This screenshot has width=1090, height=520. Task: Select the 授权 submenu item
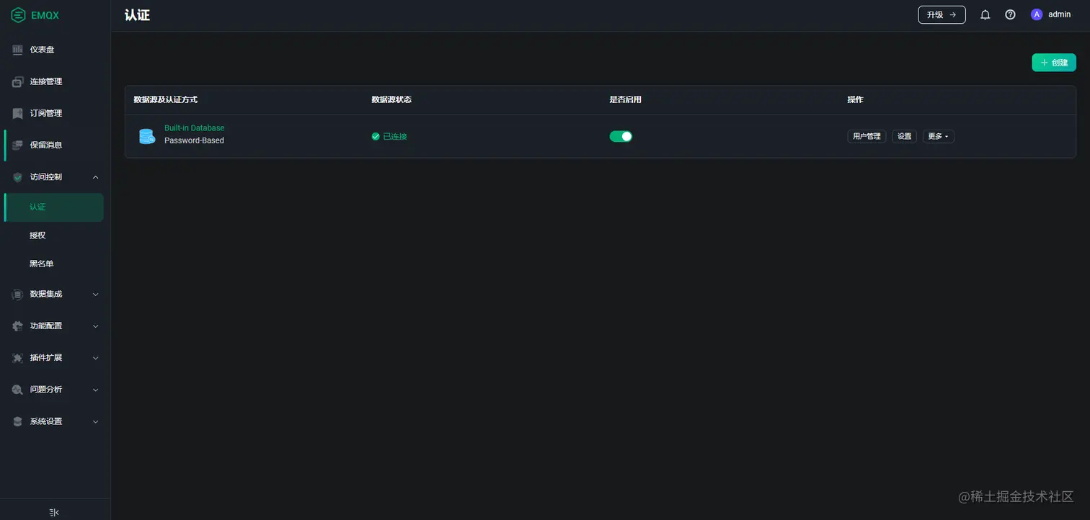pyautogui.click(x=53, y=236)
